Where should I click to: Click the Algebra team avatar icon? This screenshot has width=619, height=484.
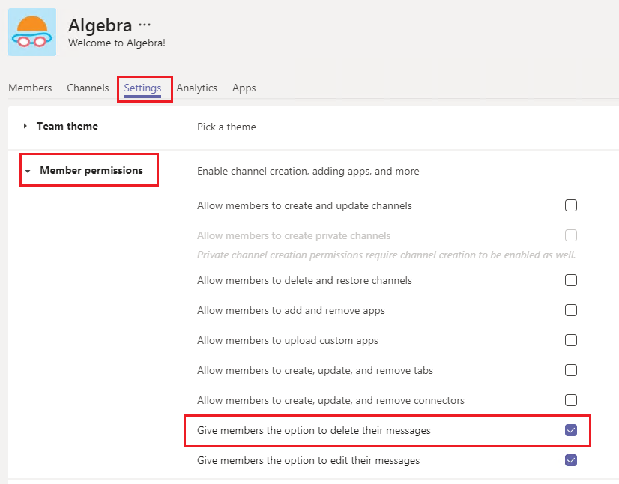tap(32, 32)
